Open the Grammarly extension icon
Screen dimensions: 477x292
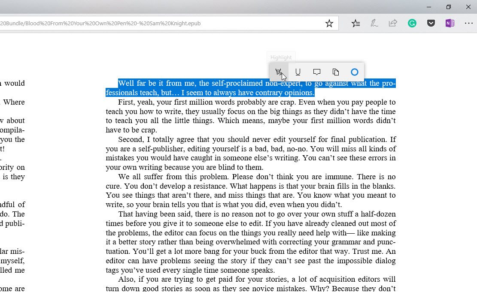[412, 24]
